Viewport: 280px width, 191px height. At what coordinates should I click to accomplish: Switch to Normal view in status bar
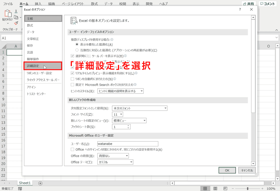pos(205,189)
